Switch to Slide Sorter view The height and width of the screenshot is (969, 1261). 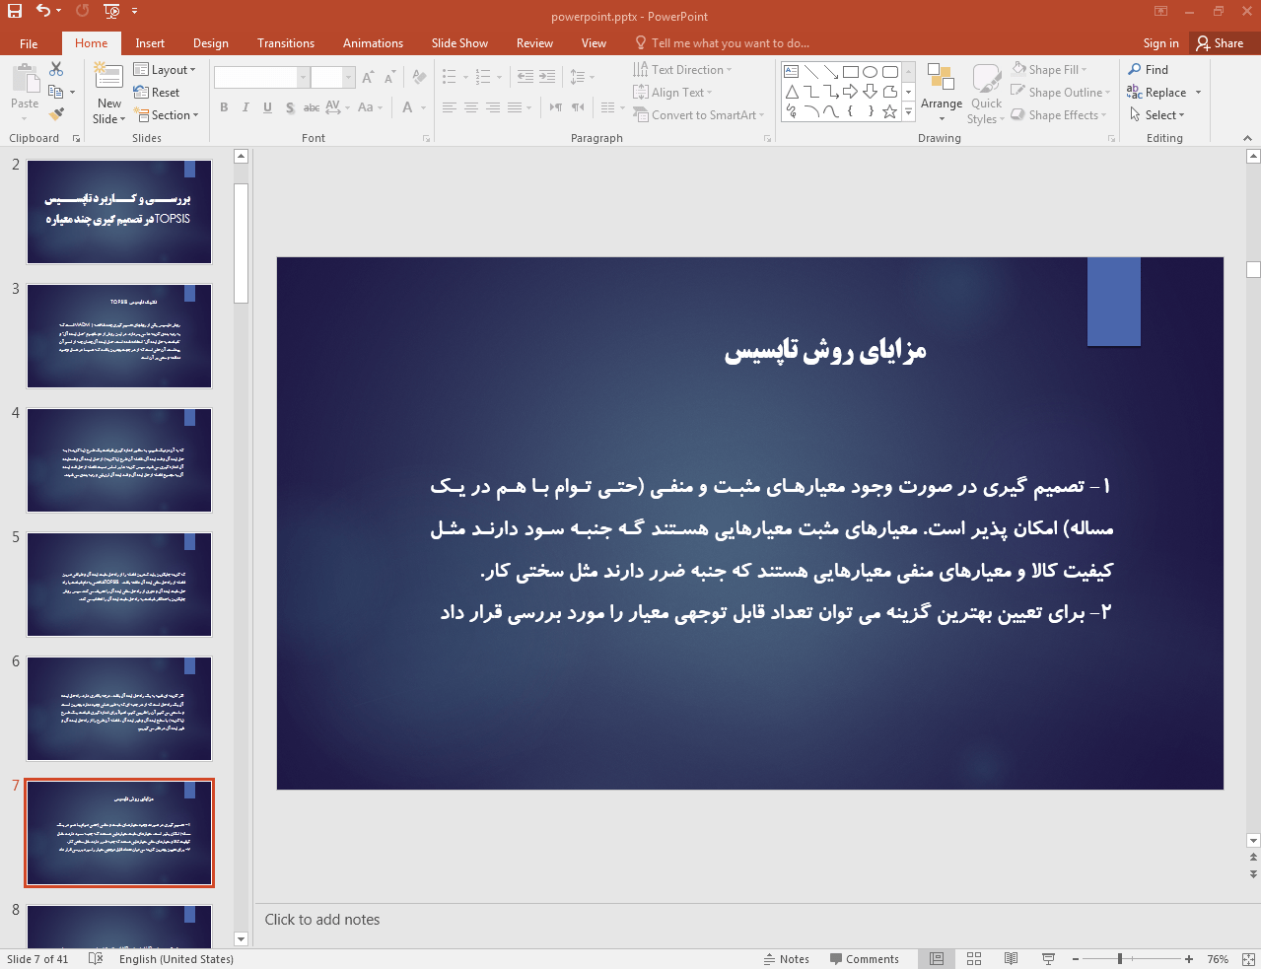pos(974,959)
